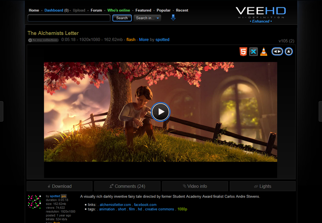
Task: Open the Video info tab
Action: [x=195, y=186]
